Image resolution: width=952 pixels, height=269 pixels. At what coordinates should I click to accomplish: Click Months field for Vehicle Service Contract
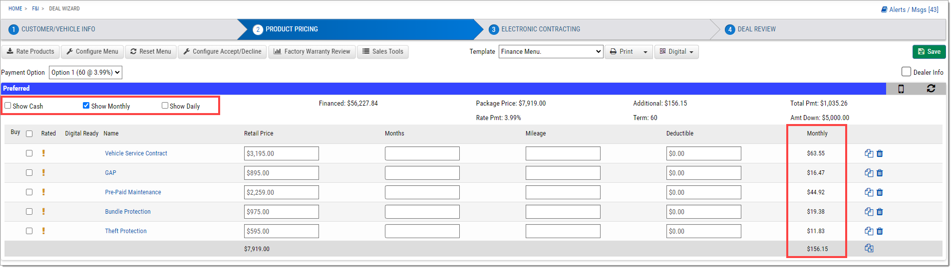point(422,153)
